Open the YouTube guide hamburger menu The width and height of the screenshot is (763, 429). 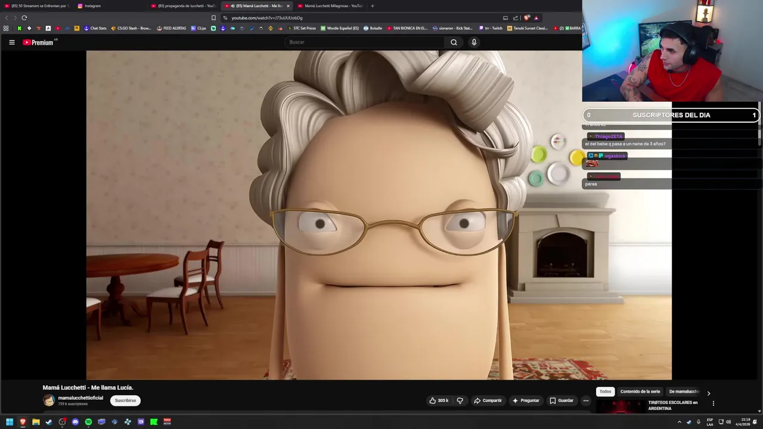(11, 42)
